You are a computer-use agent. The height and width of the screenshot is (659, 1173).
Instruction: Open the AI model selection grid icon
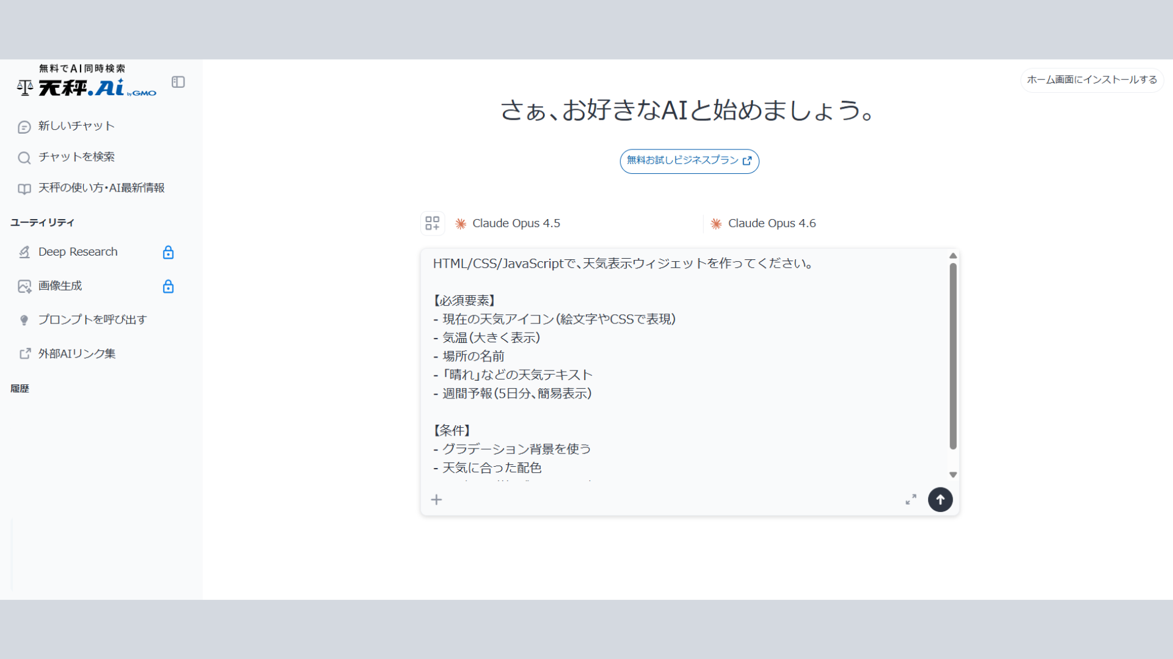(432, 223)
